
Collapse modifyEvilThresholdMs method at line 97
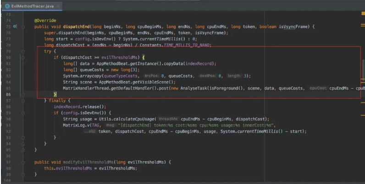[23, 162]
